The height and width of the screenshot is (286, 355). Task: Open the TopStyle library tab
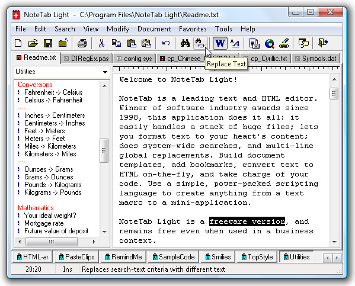[257, 257]
